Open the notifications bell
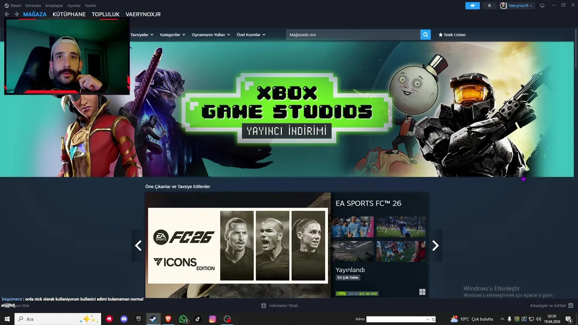Image resolution: width=578 pixels, height=325 pixels. [x=489, y=5]
